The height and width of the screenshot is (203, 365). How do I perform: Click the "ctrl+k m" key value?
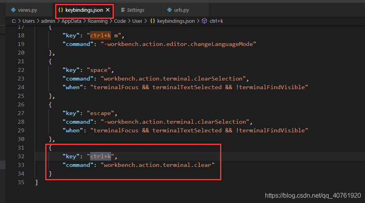coord(104,35)
